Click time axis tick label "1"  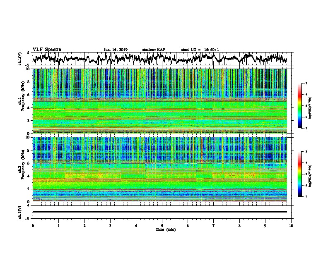point(58,226)
